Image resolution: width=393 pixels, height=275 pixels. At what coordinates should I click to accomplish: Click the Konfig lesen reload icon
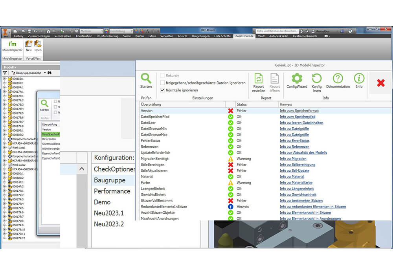point(316,79)
